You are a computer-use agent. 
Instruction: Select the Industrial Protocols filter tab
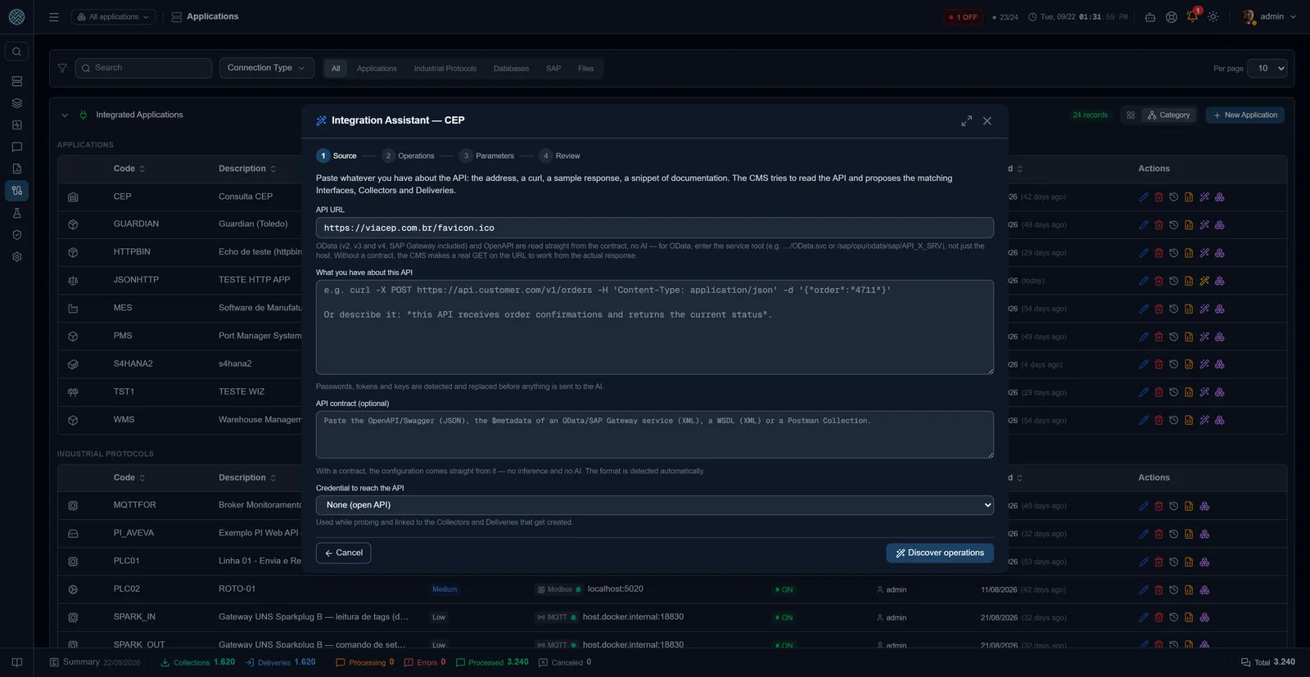[x=445, y=69]
